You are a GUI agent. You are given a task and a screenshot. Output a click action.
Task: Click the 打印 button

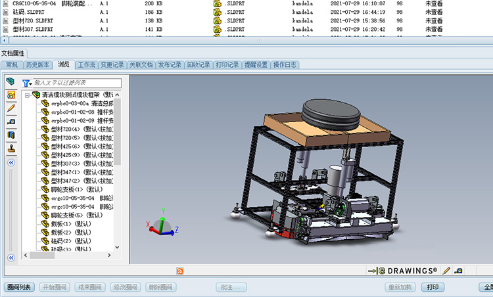click(x=433, y=287)
